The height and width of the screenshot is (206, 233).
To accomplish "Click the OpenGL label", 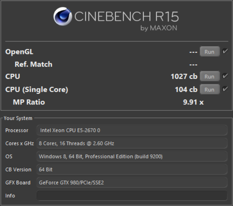I will [19, 52].
